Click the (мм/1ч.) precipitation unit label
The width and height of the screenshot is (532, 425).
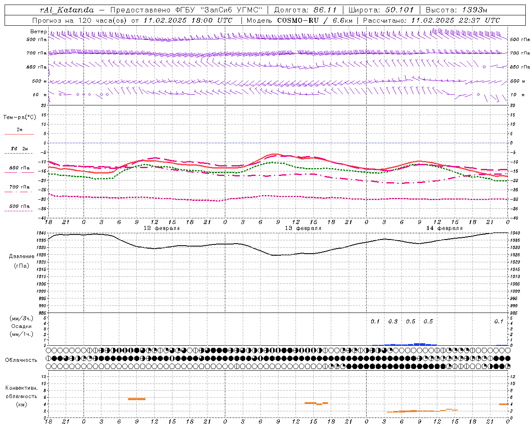(22, 334)
